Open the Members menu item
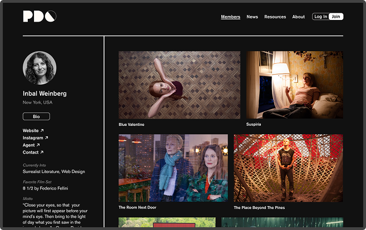 230,17
